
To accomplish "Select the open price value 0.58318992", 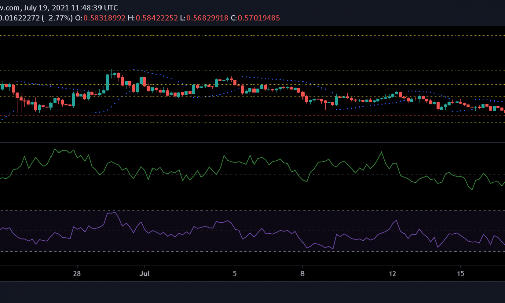I will click(x=105, y=18).
